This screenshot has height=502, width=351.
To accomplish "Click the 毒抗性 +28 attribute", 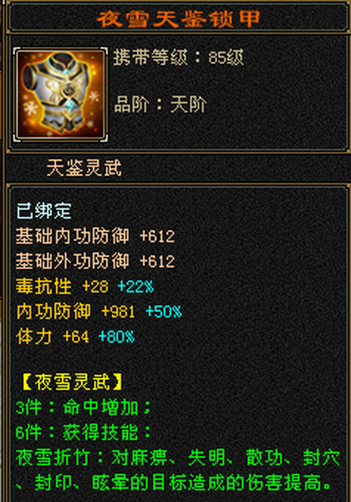I will click(62, 286).
